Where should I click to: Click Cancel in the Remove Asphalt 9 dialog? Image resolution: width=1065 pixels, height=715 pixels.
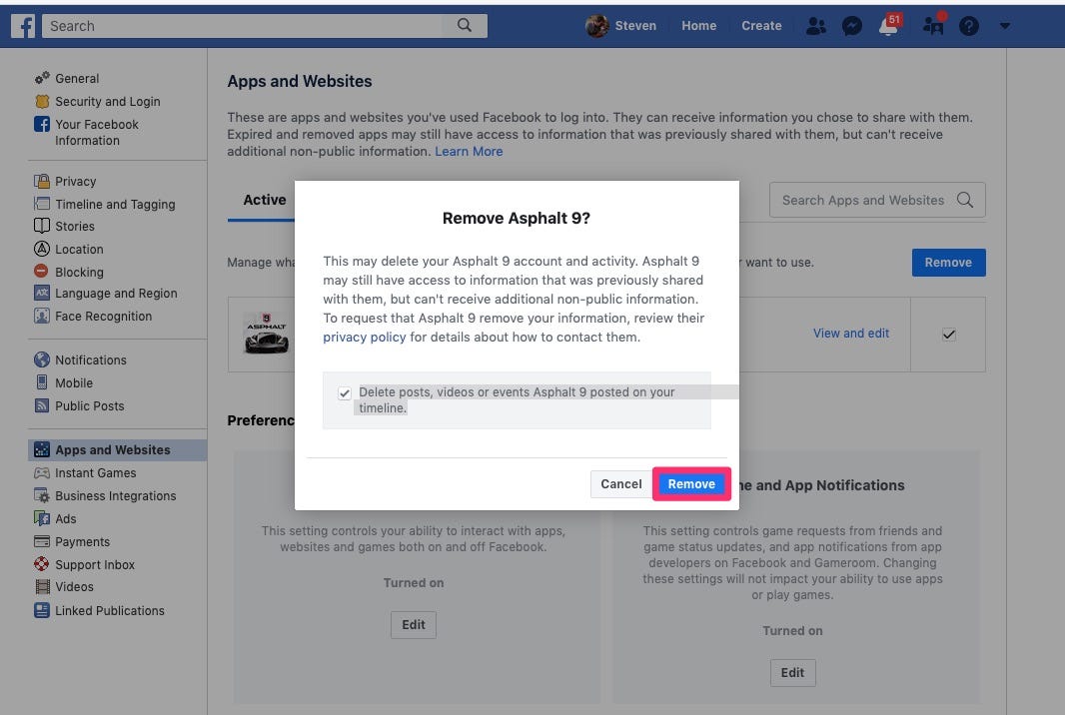(620, 484)
